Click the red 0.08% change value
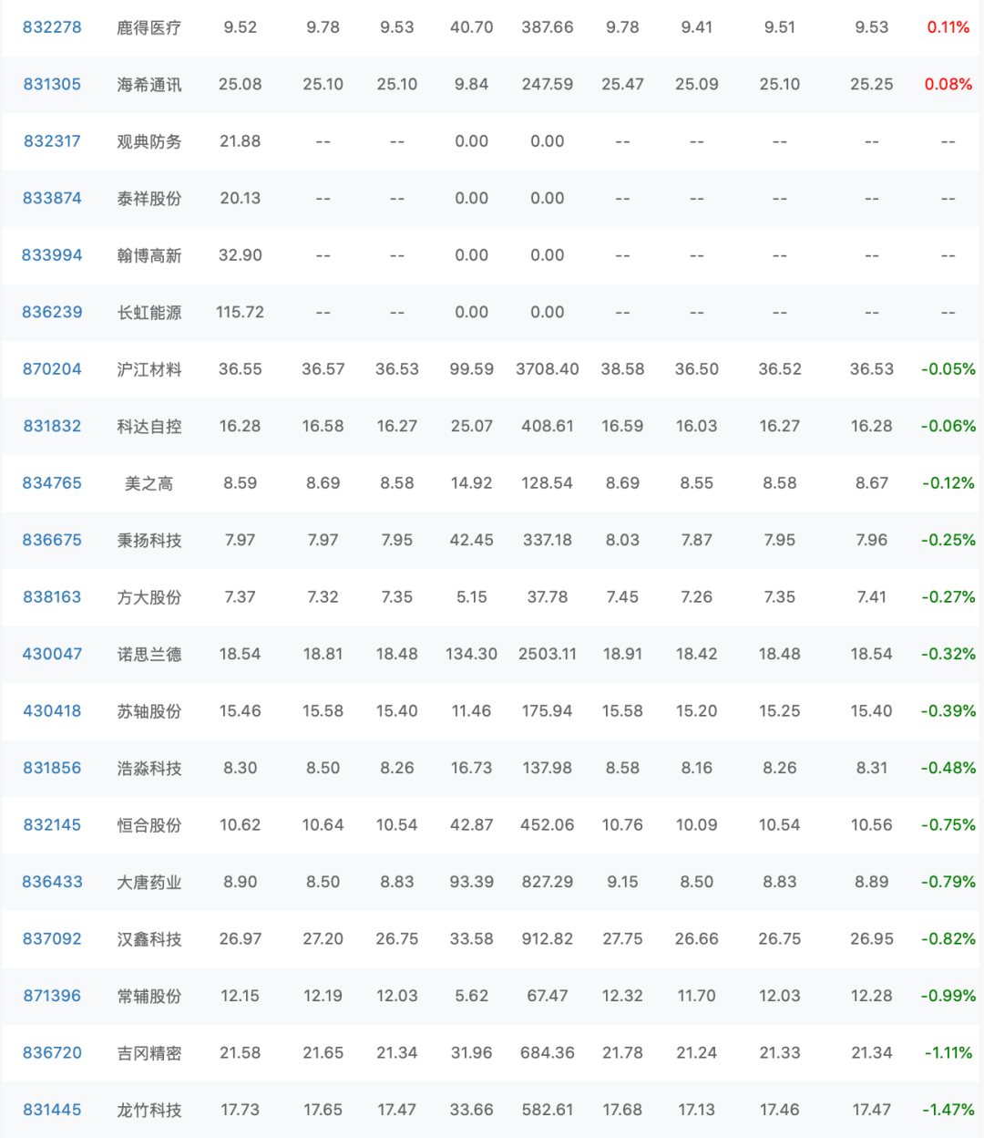Viewport: 984px width, 1138px height. [948, 84]
